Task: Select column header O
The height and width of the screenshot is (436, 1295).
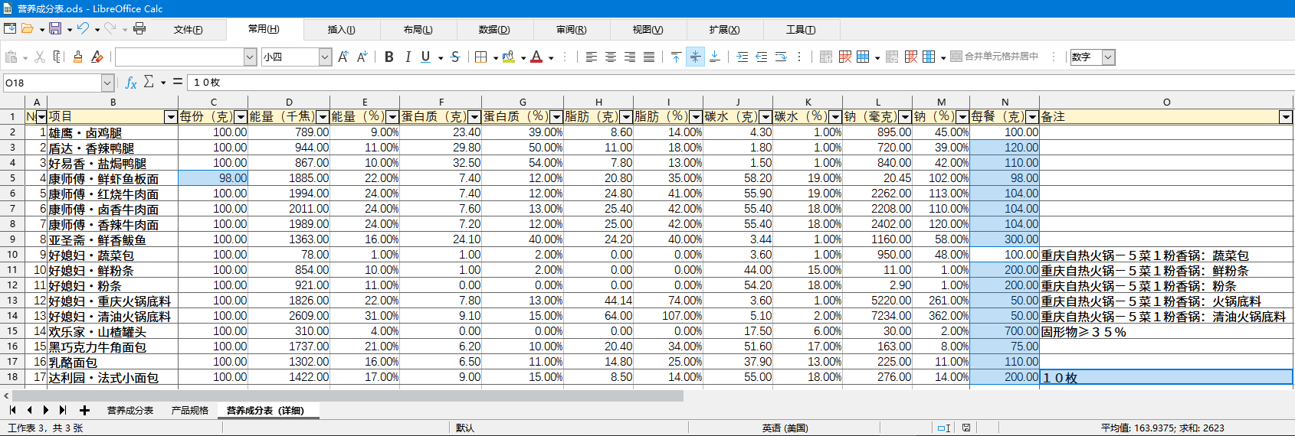Action: [1166, 102]
